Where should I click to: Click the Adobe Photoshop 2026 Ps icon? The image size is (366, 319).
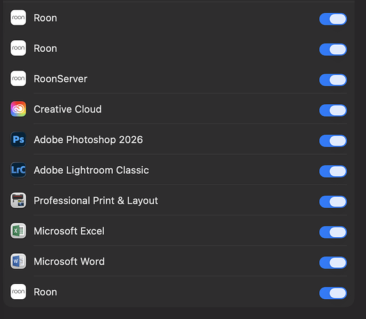[x=18, y=139]
